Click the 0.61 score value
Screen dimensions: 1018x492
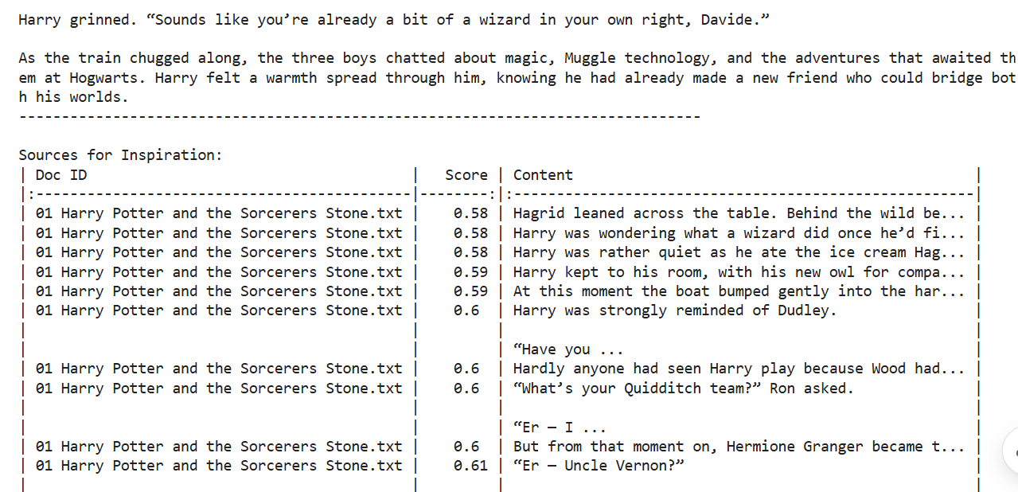coord(470,466)
